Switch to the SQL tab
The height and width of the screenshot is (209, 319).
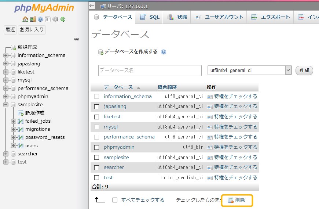click(x=150, y=17)
